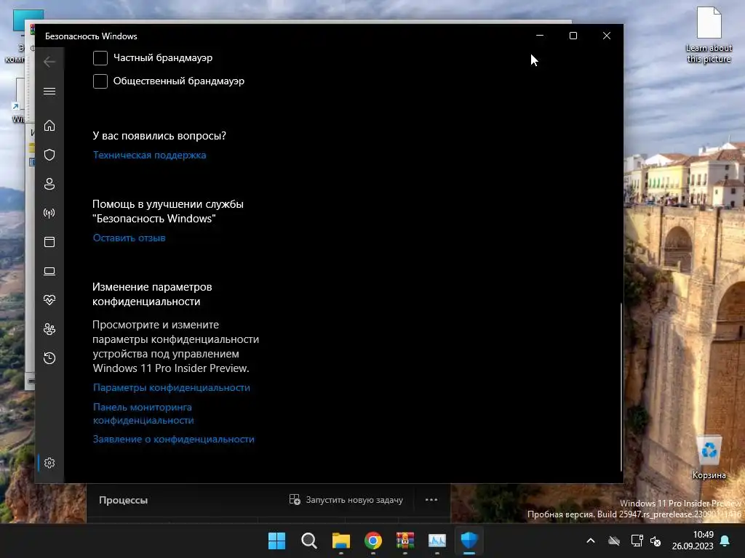Click Запустить новую задачу in Task Manager
Screen dimensions: 745x558
click(346, 500)
